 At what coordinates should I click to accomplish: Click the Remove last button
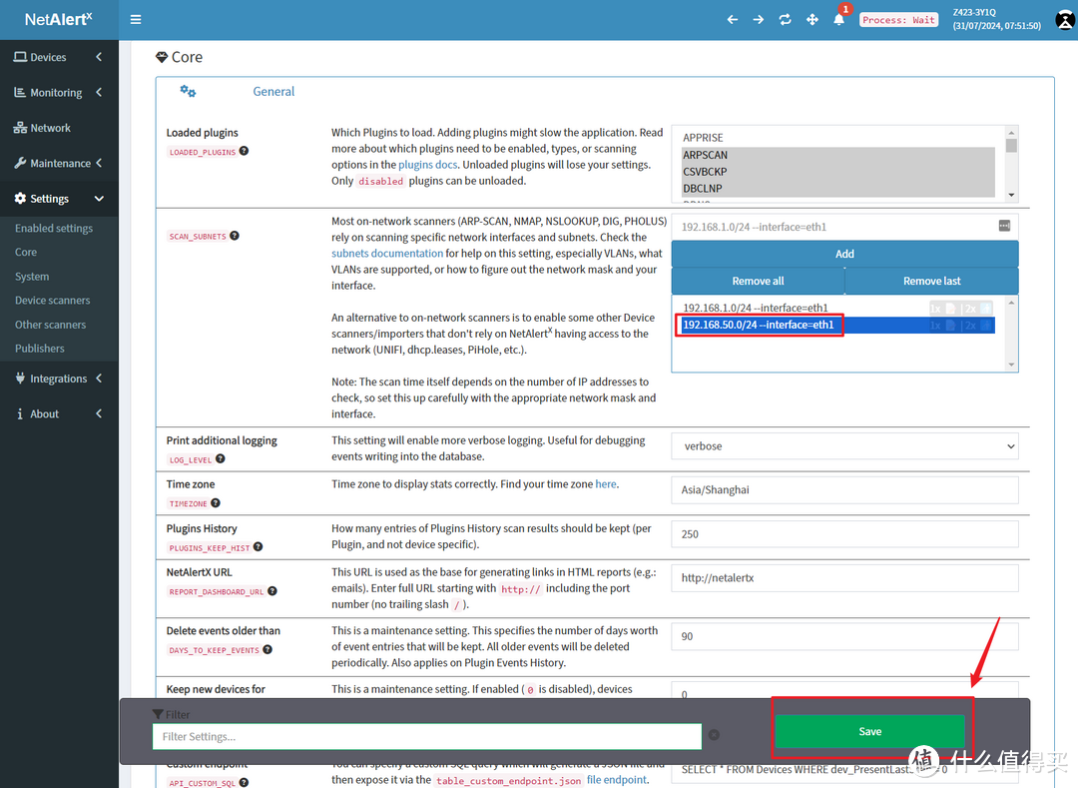(931, 281)
